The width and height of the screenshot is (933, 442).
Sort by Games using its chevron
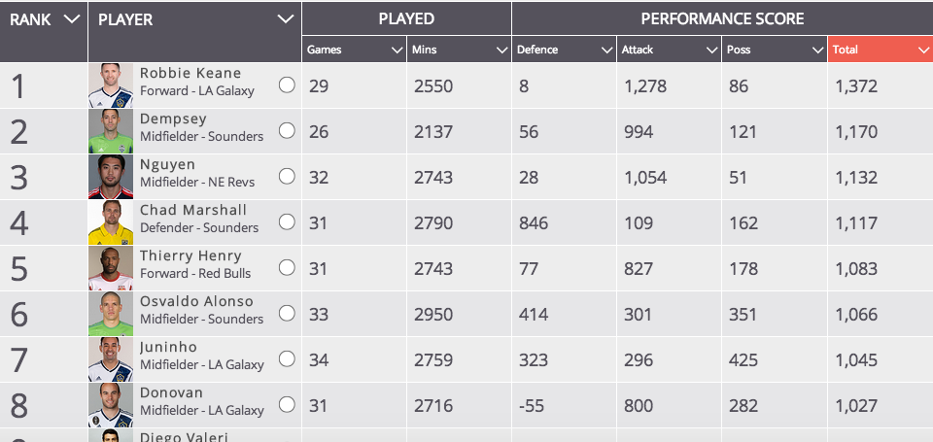397,51
